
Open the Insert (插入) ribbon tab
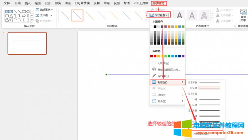(x=27, y=3)
